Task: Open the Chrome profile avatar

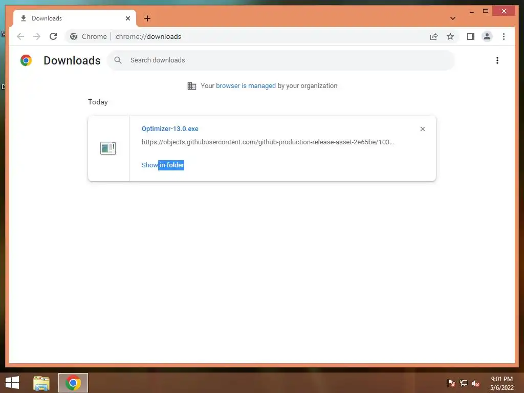Action: 487,36
